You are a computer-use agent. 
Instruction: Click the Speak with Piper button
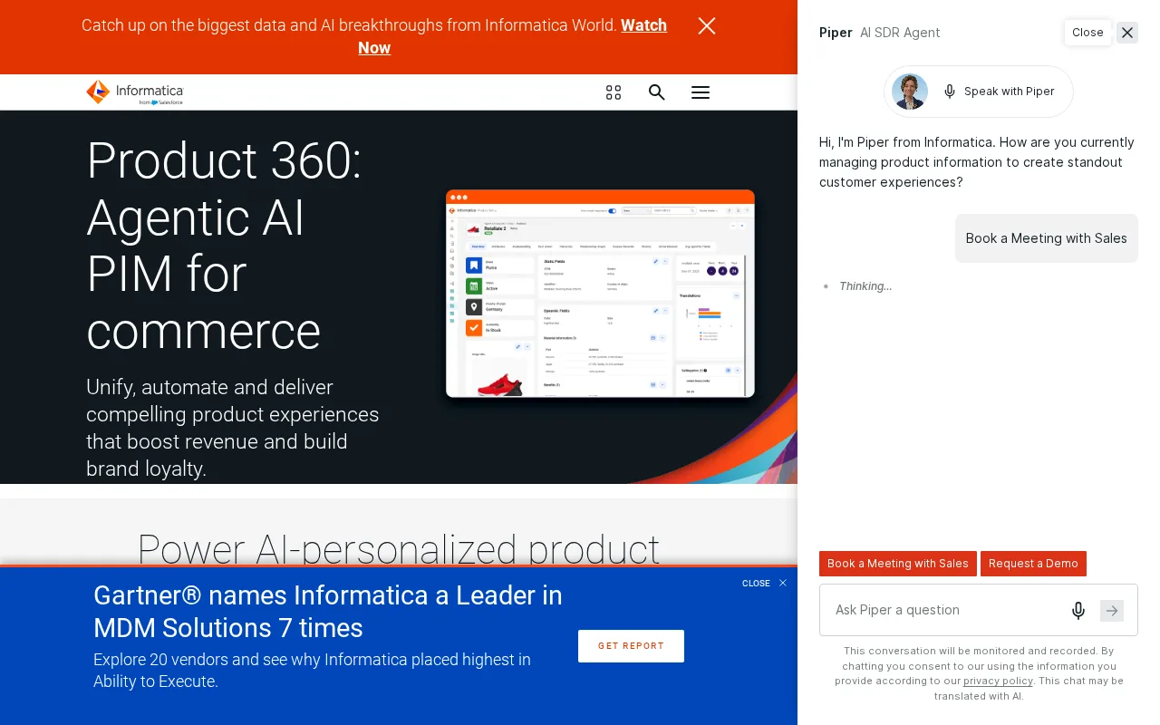pos(979,92)
